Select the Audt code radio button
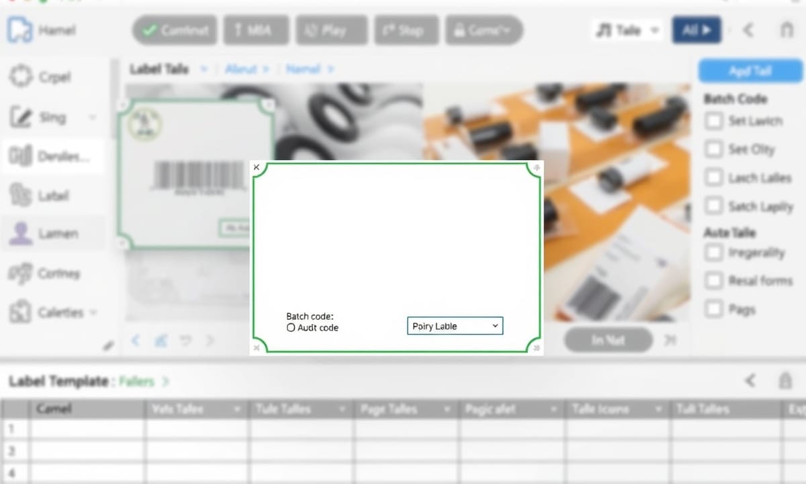This screenshot has width=806, height=484. click(291, 328)
